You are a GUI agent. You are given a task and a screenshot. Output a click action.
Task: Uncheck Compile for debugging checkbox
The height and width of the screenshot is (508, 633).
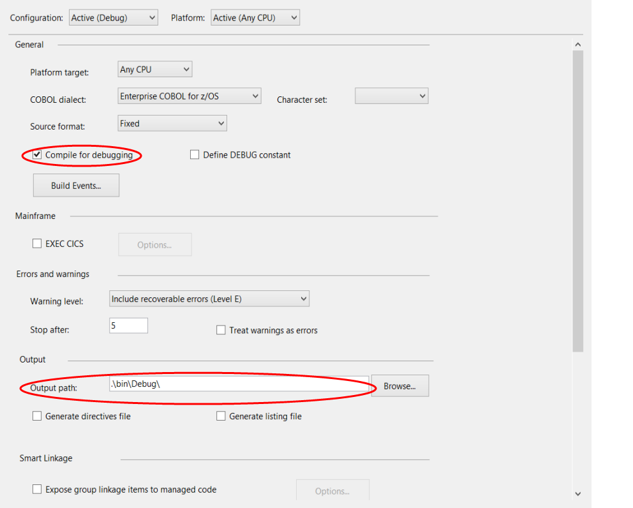(37, 155)
